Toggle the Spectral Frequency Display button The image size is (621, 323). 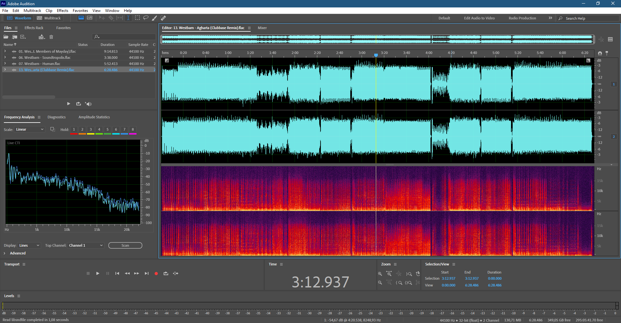[81, 18]
